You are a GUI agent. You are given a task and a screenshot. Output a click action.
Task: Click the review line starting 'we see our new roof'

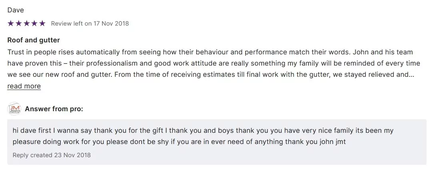click(208, 74)
